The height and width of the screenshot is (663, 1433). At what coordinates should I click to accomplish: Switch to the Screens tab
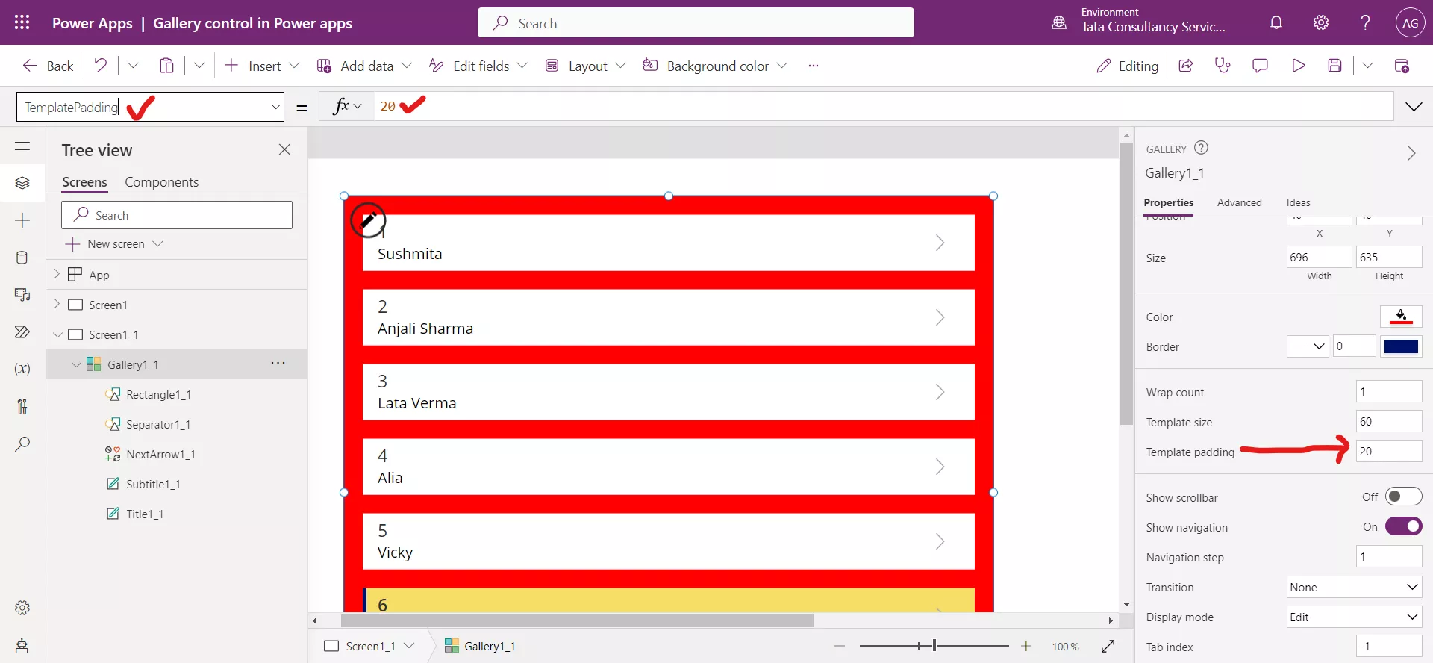pos(84,182)
